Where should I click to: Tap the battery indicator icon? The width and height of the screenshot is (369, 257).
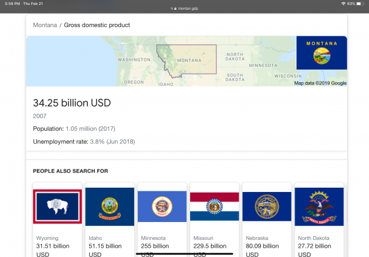[x=361, y=4]
